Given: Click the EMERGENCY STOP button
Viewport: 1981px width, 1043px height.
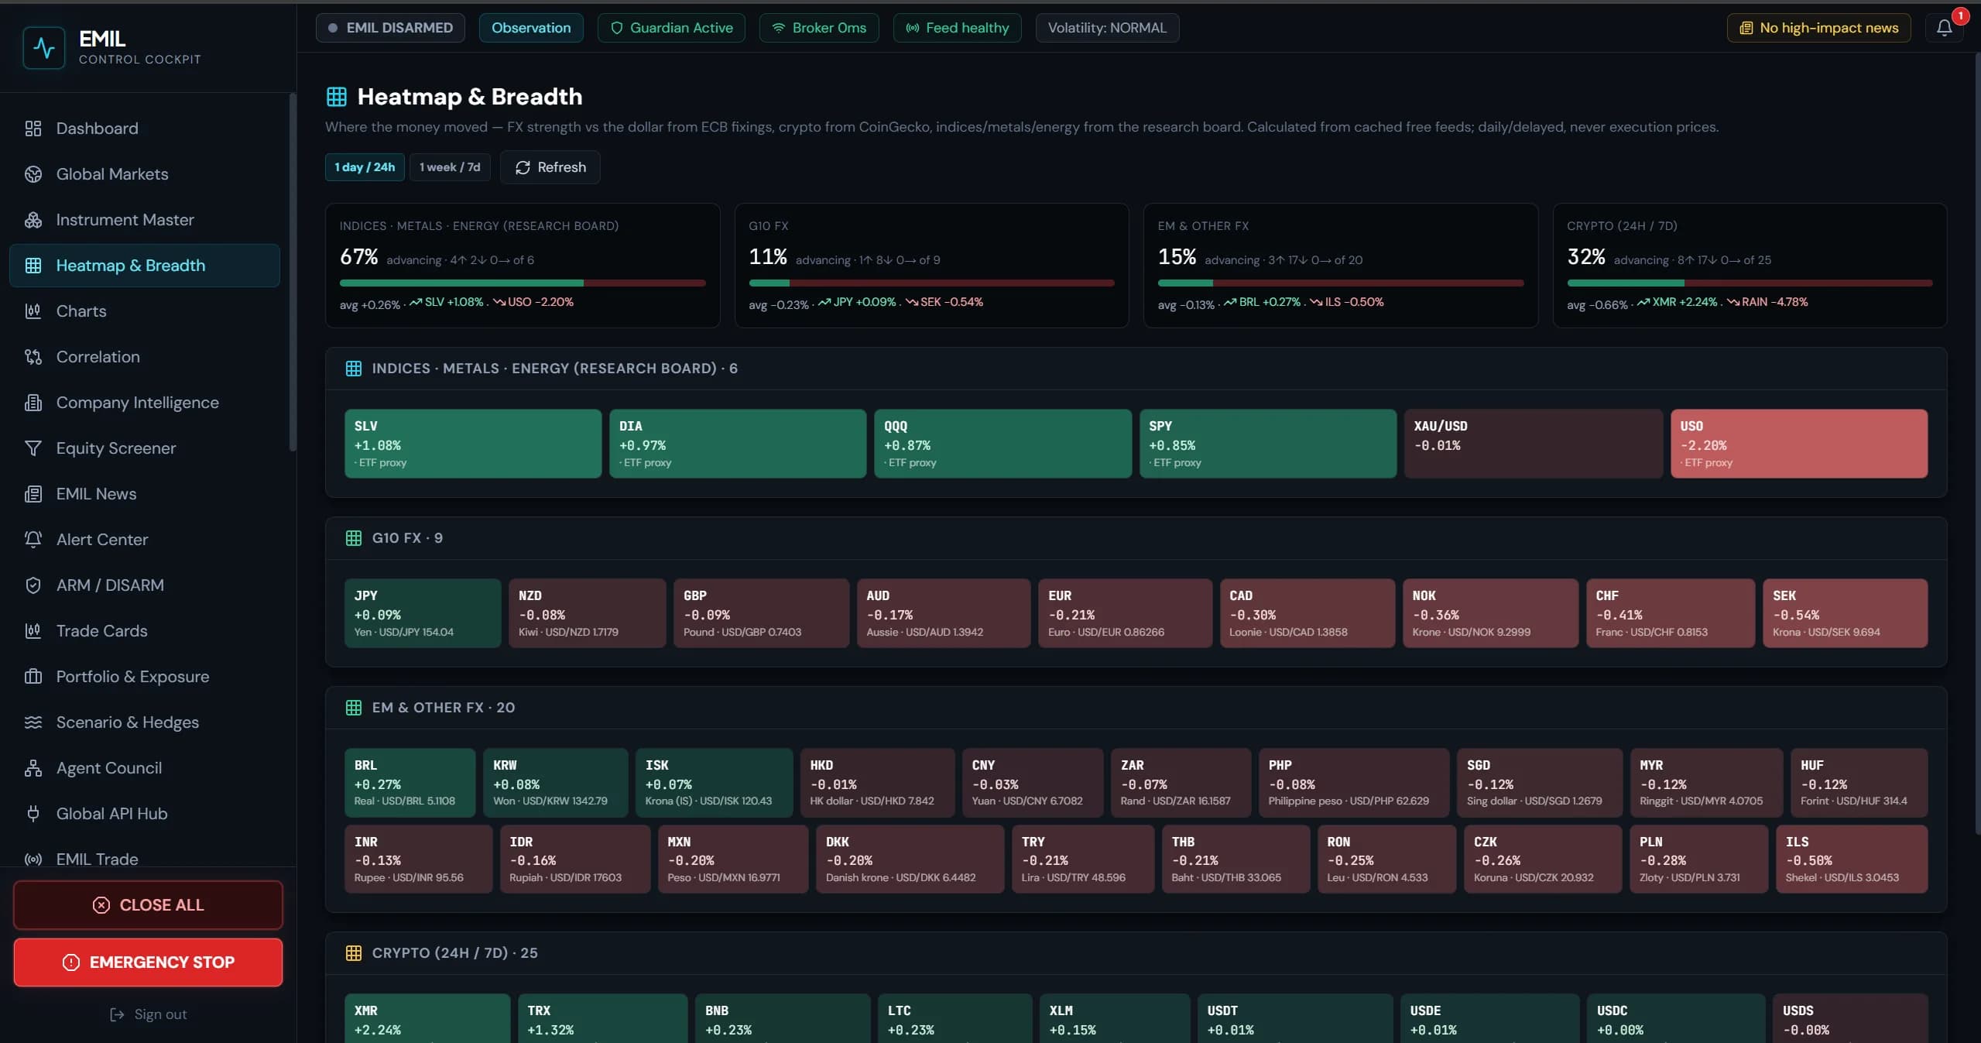Looking at the screenshot, I should pyautogui.click(x=148, y=962).
